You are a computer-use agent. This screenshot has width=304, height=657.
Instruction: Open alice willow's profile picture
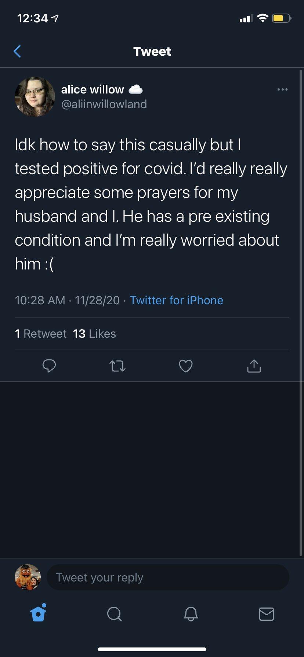pos(35,97)
